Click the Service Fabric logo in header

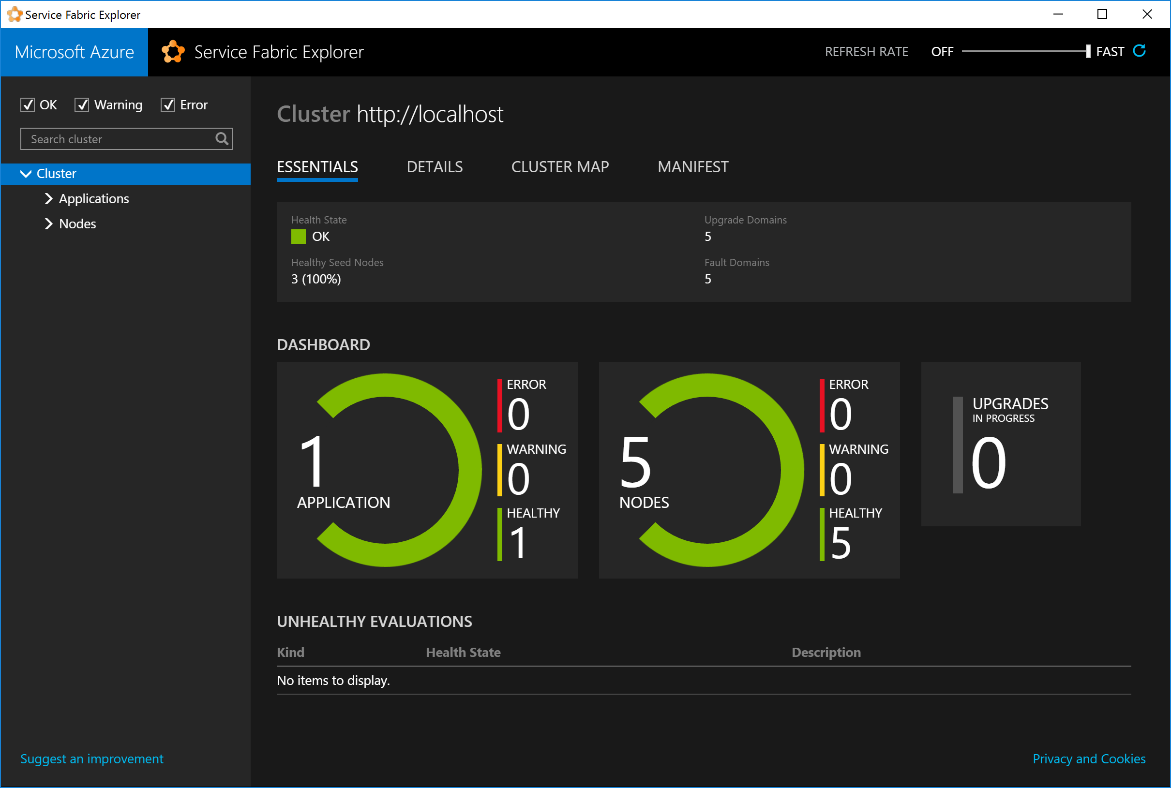coord(173,52)
